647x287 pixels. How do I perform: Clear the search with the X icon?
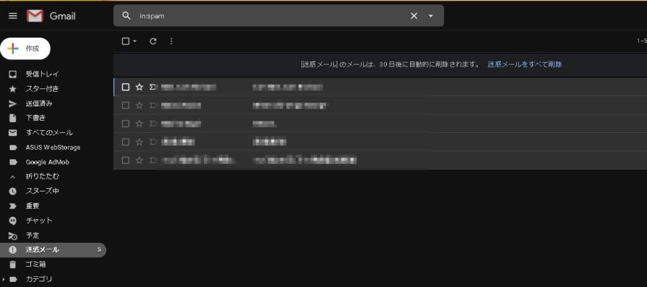(414, 16)
